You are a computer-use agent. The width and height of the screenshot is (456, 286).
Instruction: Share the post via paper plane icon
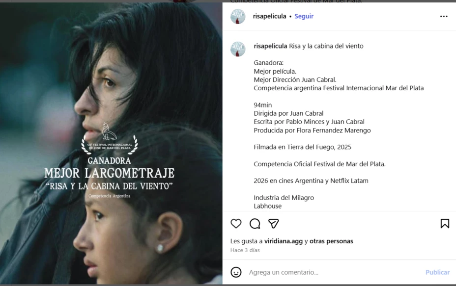pyautogui.click(x=273, y=224)
